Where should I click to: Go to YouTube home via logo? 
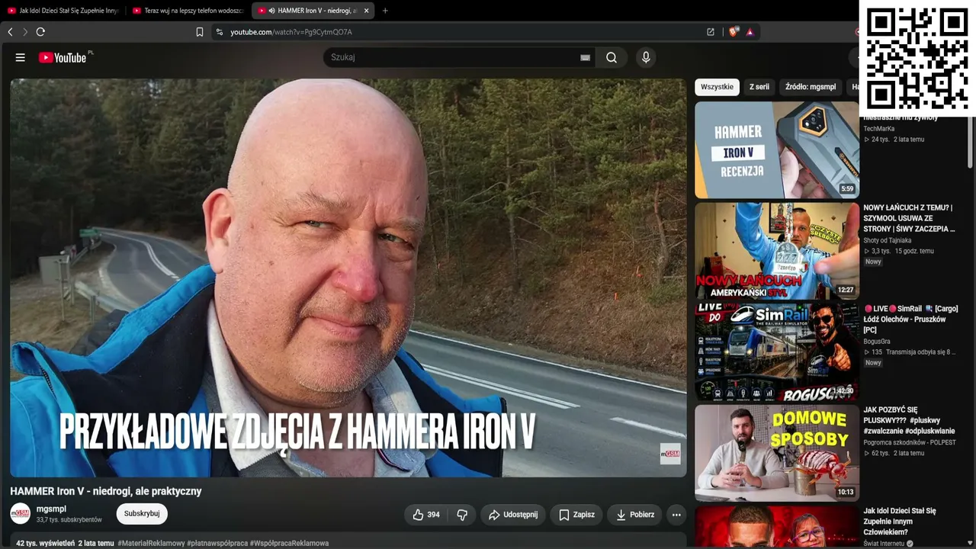click(x=63, y=57)
